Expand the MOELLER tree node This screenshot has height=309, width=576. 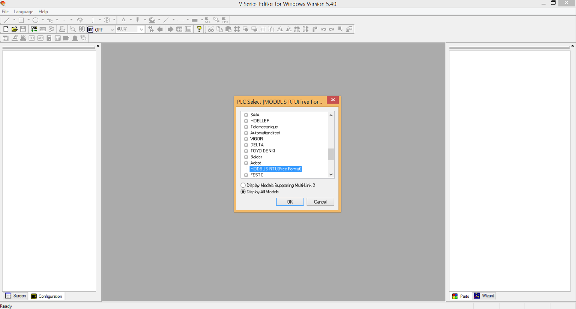tap(246, 121)
